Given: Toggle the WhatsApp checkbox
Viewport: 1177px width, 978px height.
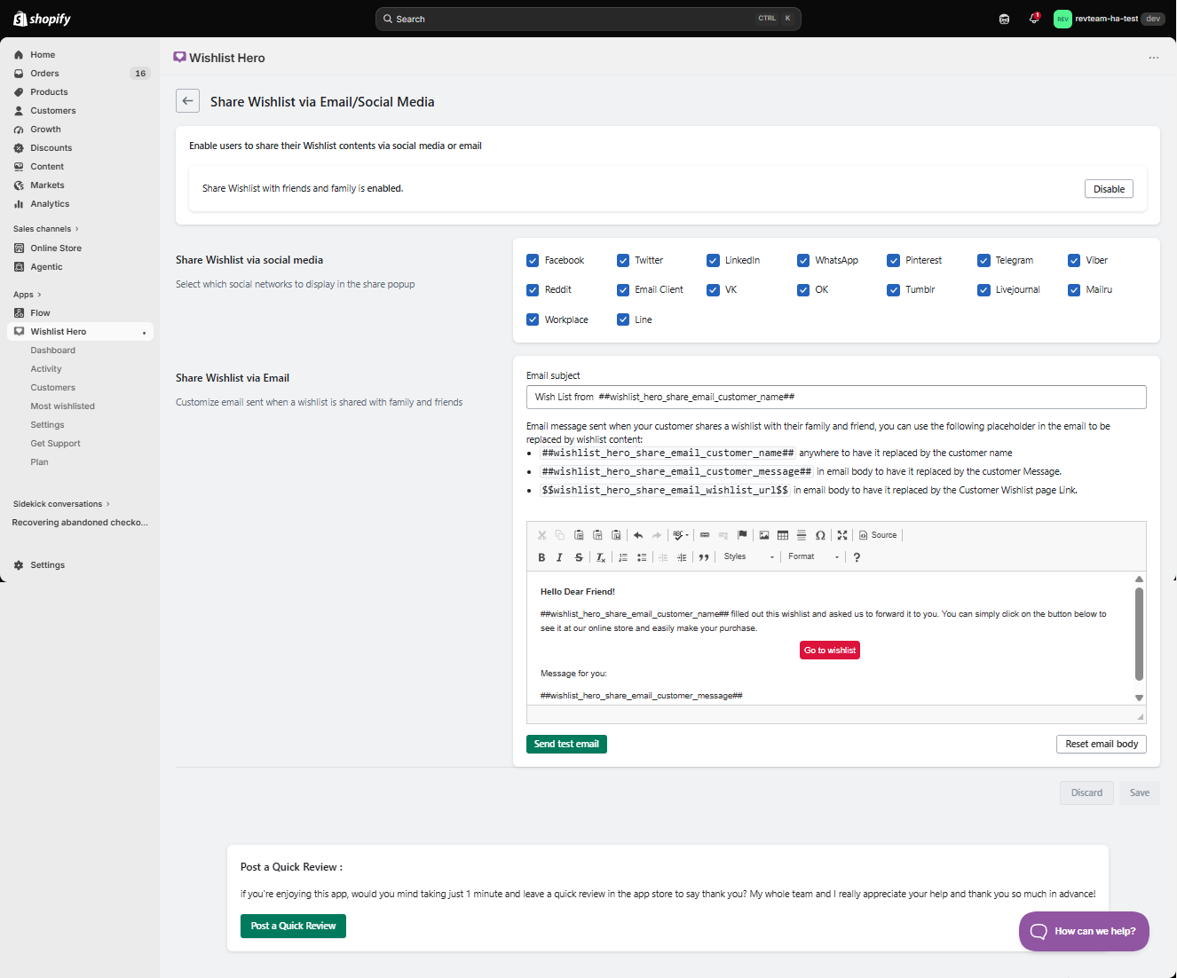Looking at the screenshot, I should click(803, 260).
